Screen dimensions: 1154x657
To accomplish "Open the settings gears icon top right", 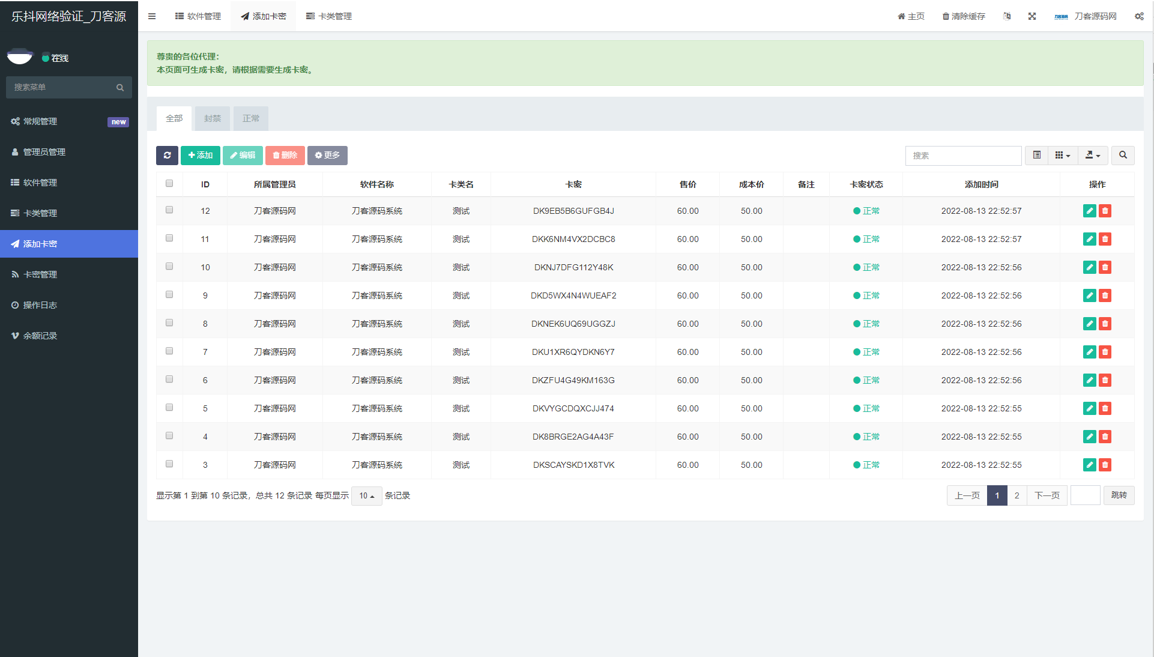I will tap(1138, 16).
